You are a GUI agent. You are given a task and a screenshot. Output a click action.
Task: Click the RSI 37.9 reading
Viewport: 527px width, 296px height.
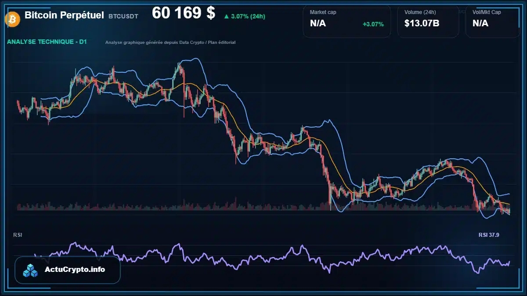pos(489,235)
